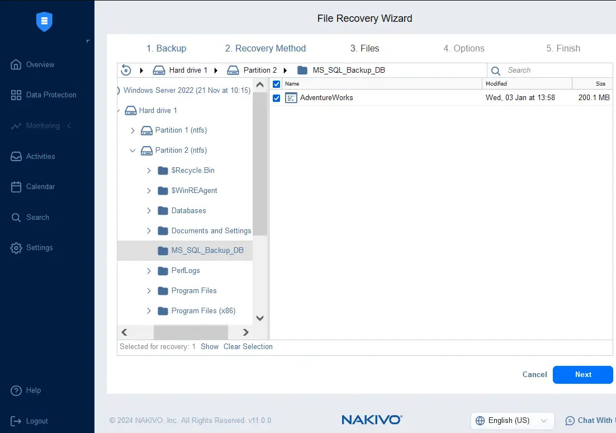Screen dimensions: 616x433
Task: Go to the 1. Backup step
Action: coord(166,49)
